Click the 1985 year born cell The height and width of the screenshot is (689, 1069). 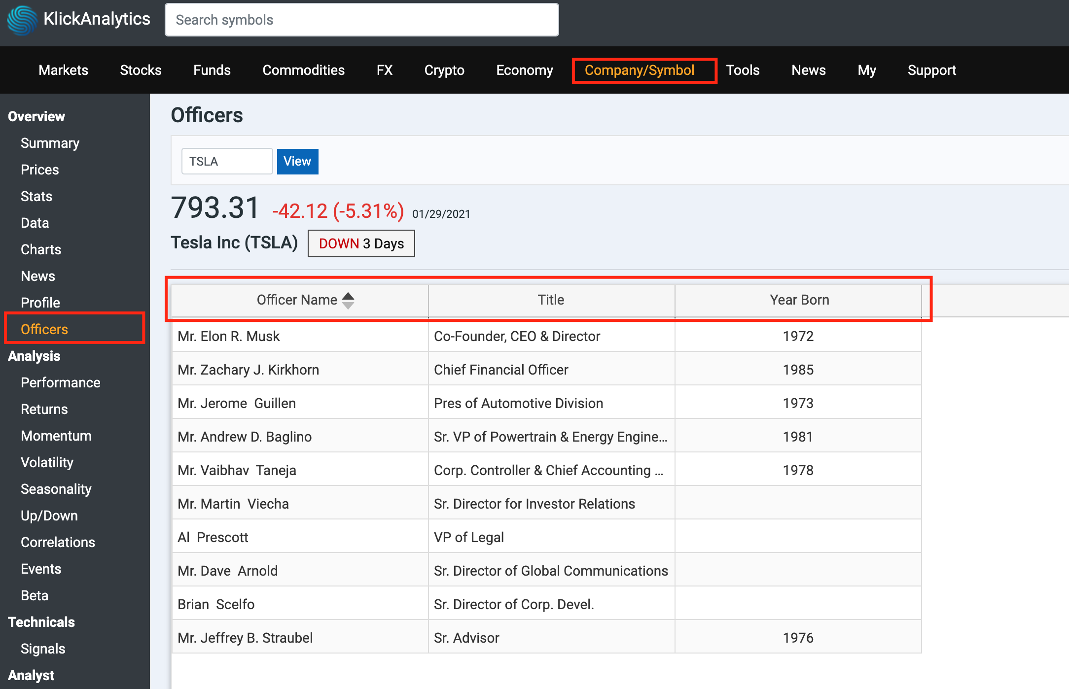pos(798,370)
